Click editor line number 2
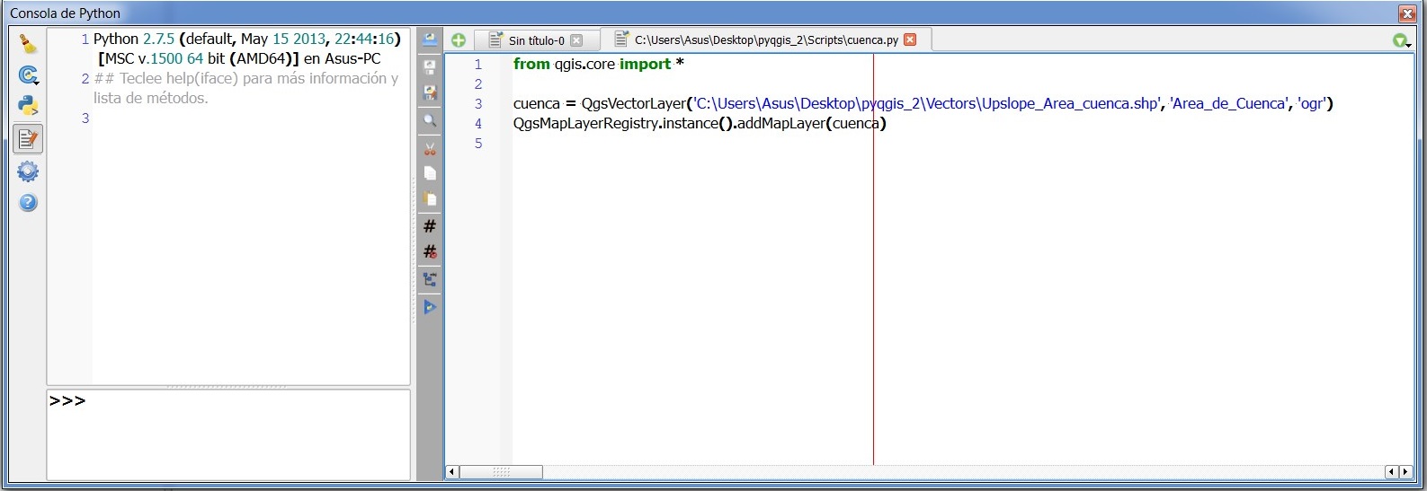The width and height of the screenshot is (1427, 491). (x=478, y=84)
